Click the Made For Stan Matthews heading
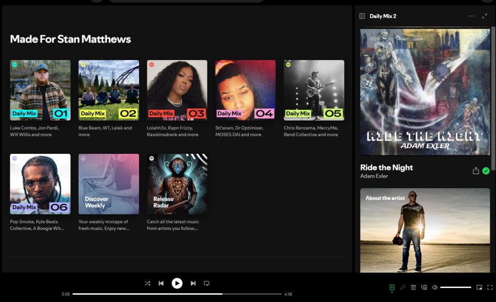Image resolution: width=496 pixels, height=302 pixels. (70, 39)
